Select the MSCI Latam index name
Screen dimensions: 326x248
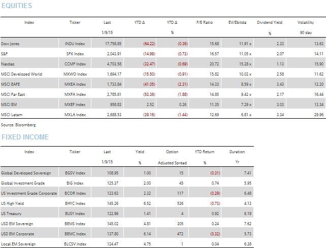13,114
